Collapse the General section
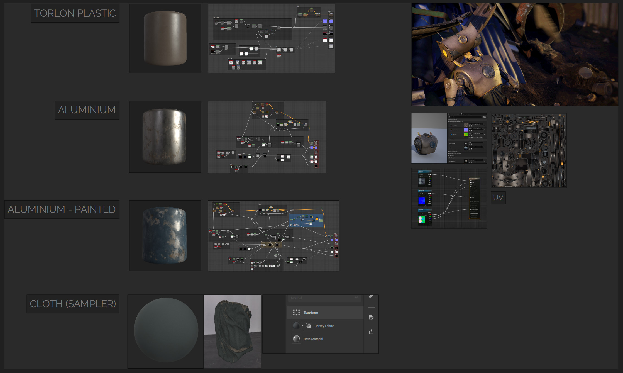Viewport: 623px width, 373px height. coord(449,140)
